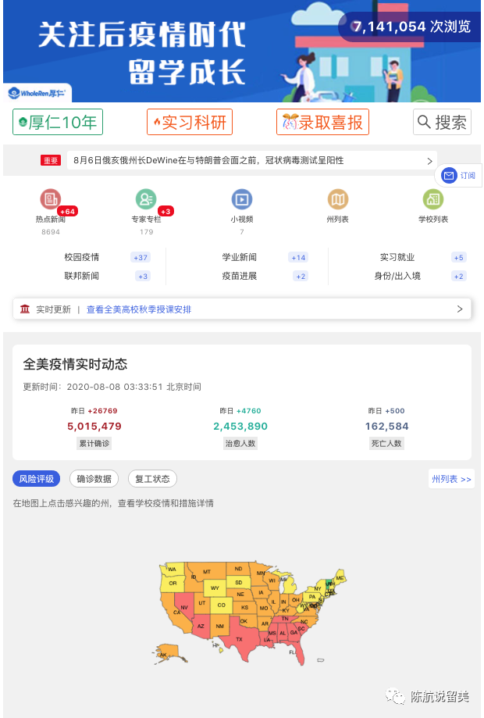Click the 录取喜报 button
The width and height of the screenshot is (484, 718).
(322, 122)
